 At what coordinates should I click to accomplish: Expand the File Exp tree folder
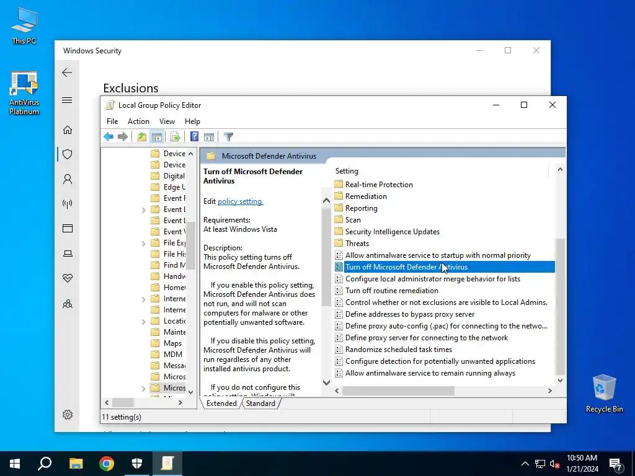tap(143, 244)
